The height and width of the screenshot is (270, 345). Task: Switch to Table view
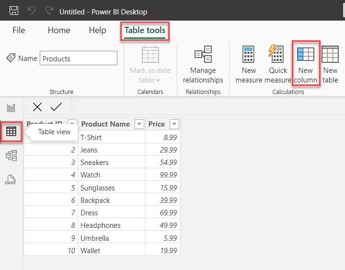coord(11,131)
